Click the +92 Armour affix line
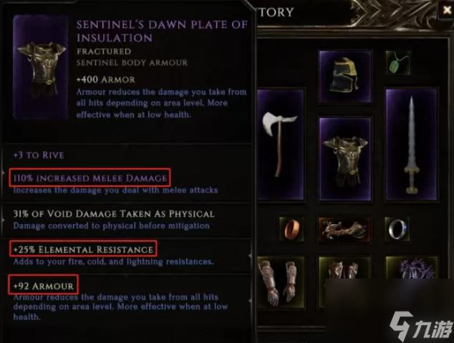454x343 pixels. (x=44, y=284)
